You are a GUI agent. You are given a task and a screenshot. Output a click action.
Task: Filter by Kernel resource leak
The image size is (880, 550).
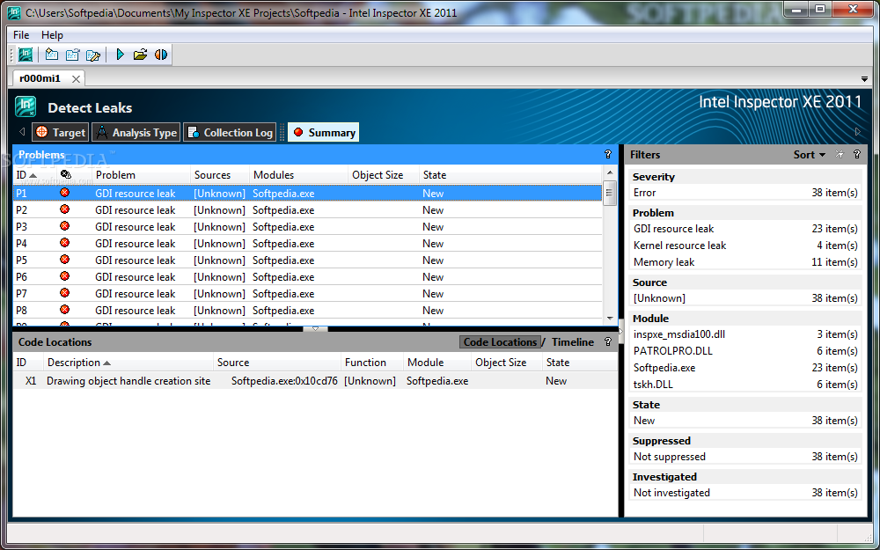pos(745,246)
